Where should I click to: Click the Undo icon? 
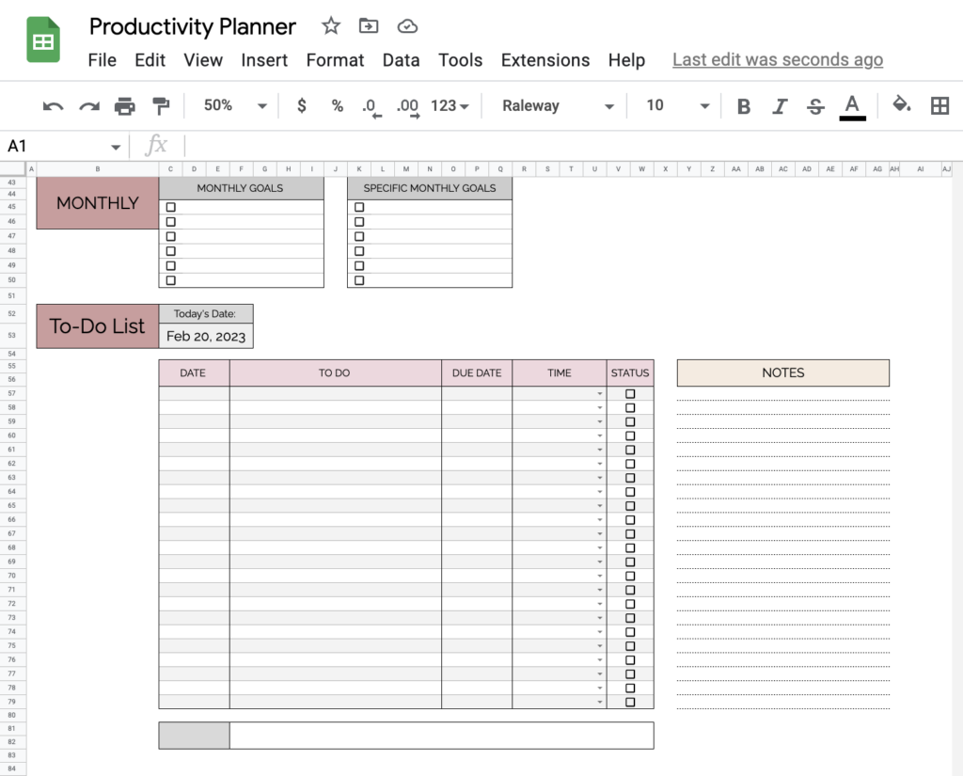pos(52,105)
